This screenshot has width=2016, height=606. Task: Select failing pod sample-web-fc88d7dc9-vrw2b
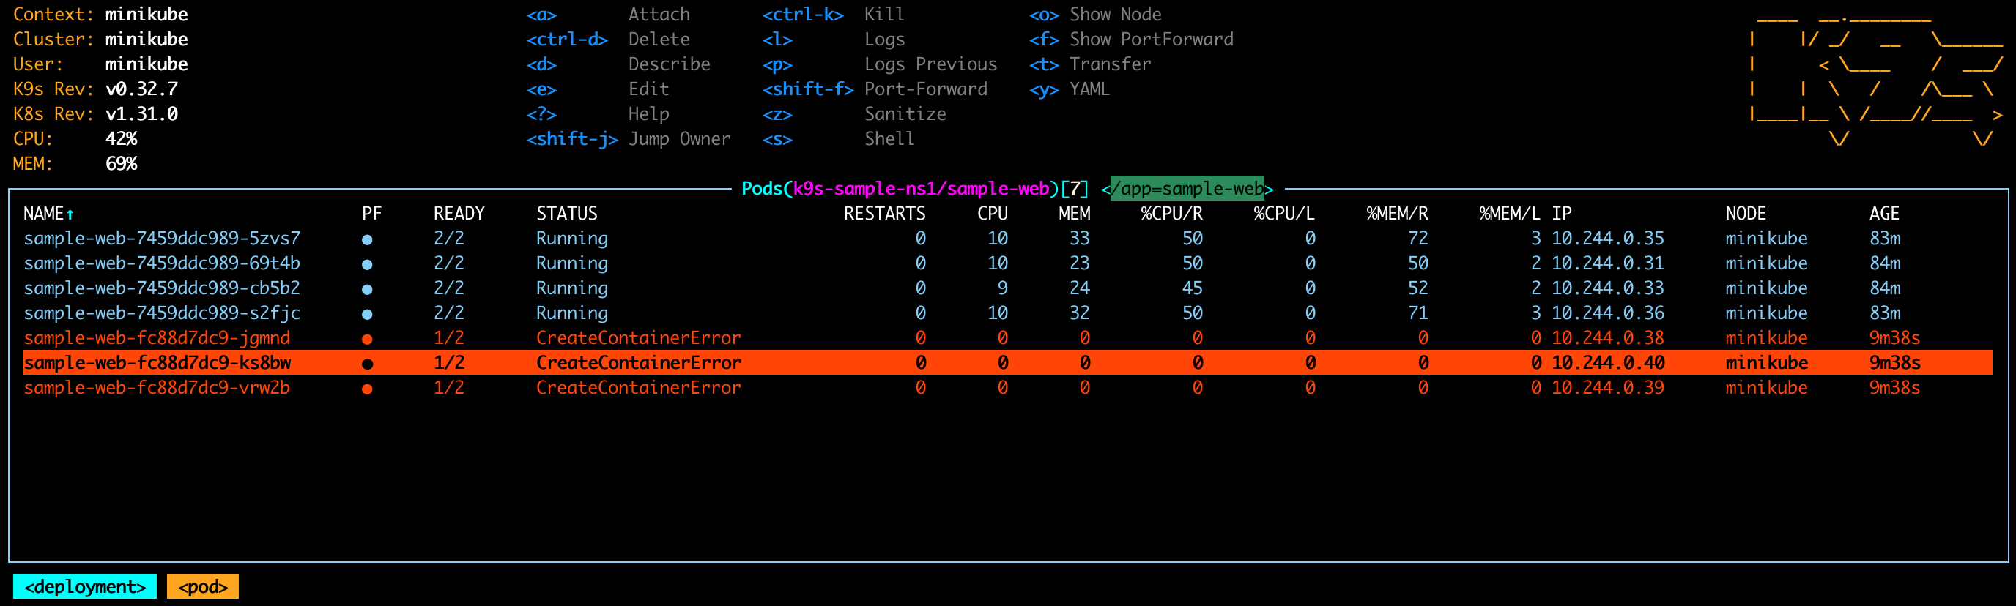click(1008, 388)
